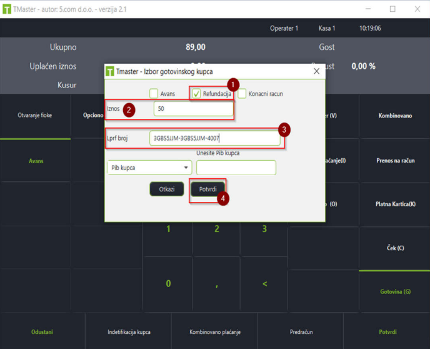Tap the comma key on numpad
The height and width of the screenshot is (349, 430).
click(x=216, y=284)
